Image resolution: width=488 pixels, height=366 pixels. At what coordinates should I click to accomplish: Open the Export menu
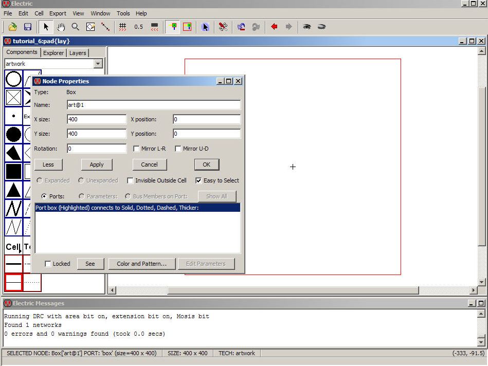click(x=58, y=13)
